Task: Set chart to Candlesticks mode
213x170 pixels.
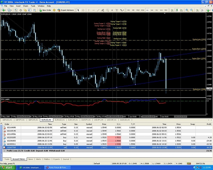Action: tap(177, 10)
